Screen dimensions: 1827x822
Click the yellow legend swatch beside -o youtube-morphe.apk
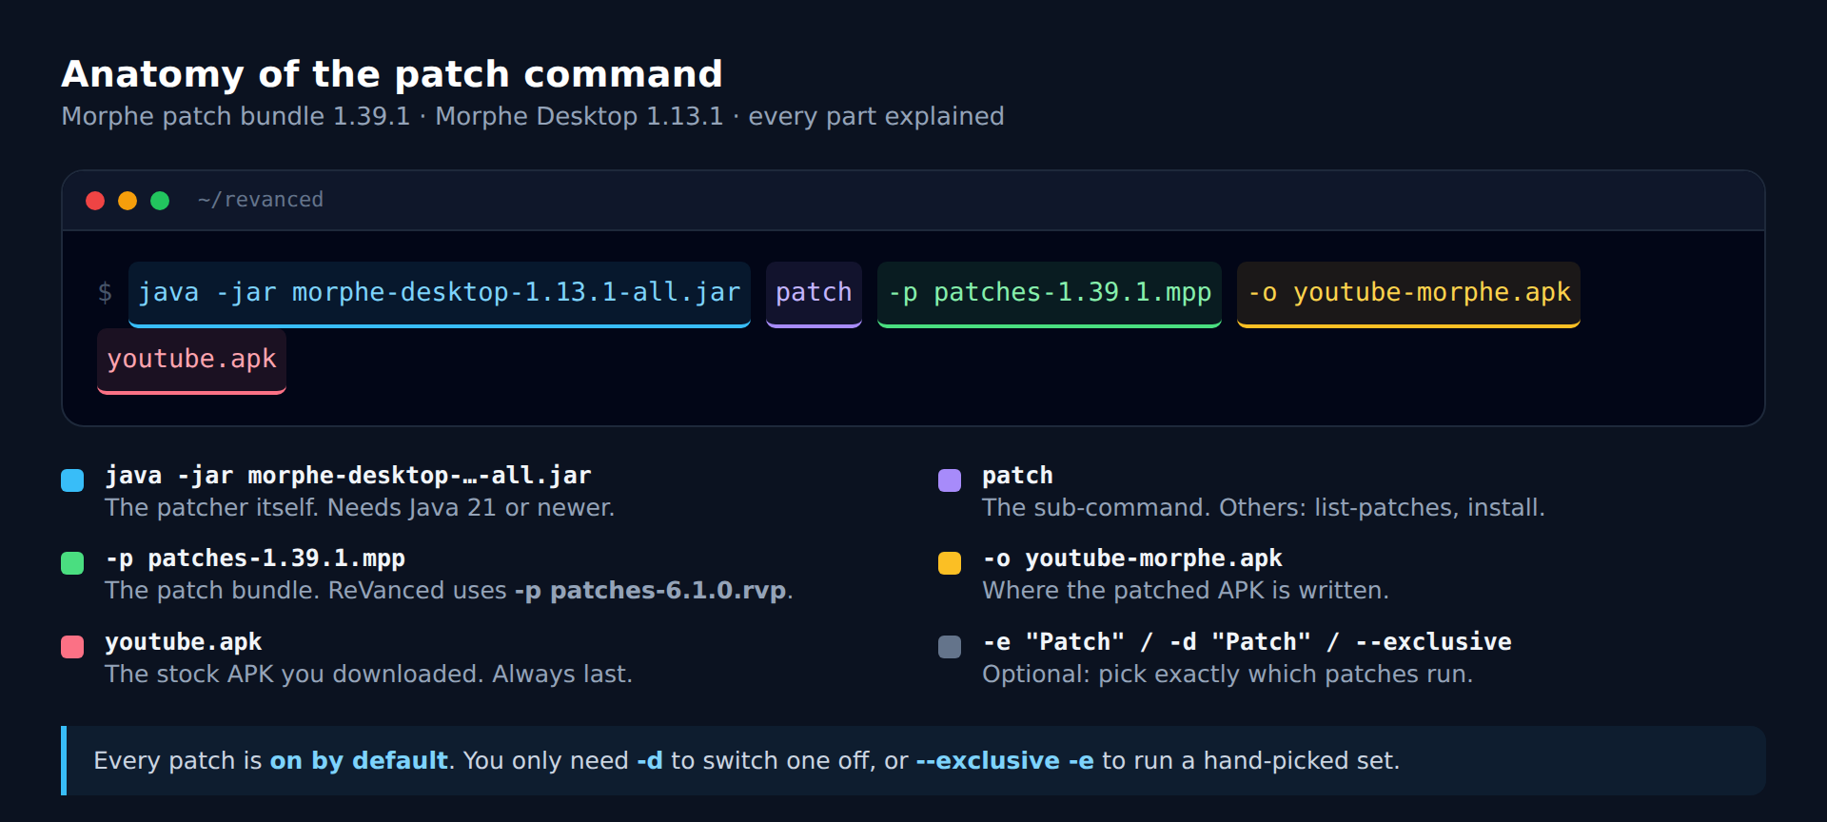950,563
